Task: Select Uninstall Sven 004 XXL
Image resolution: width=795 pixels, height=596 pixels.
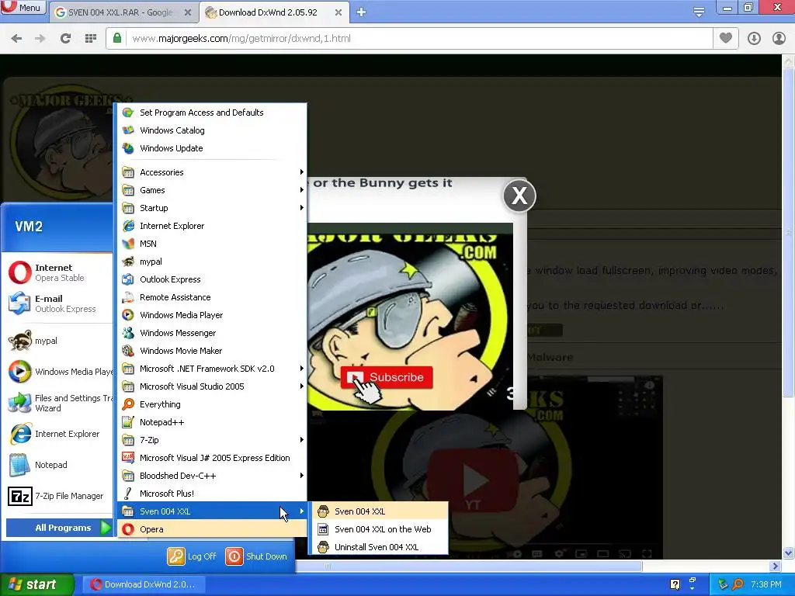Action: click(x=379, y=547)
